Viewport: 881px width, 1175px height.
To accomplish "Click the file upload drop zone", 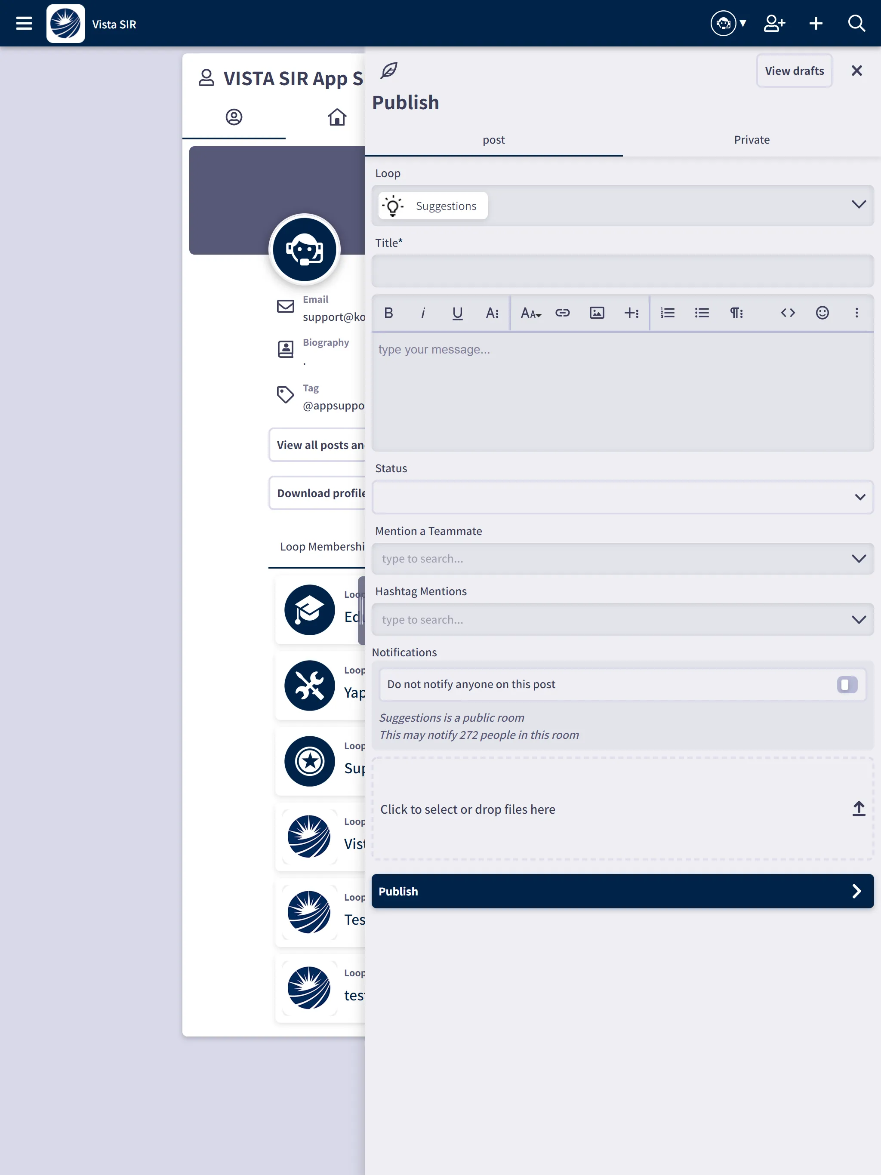I will pyautogui.click(x=622, y=809).
